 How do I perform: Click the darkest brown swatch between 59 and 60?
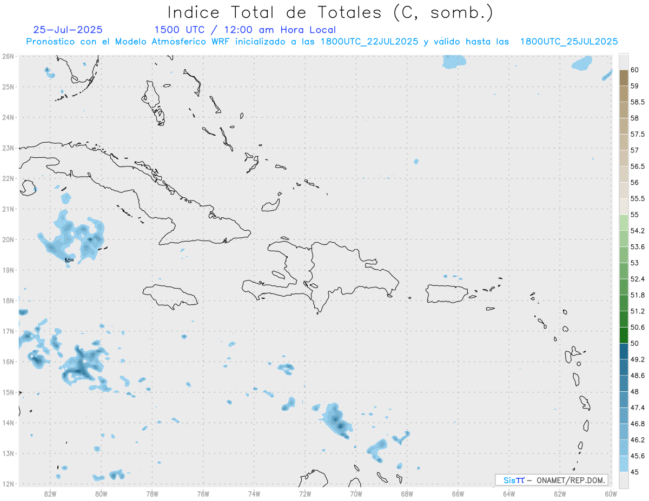click(624, 78)
